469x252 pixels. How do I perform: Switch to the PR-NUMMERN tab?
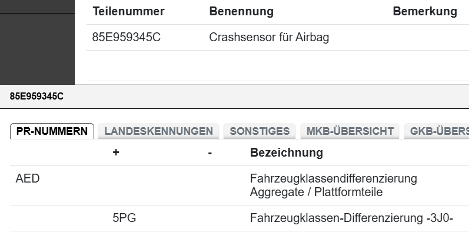(x=52, y=131)
